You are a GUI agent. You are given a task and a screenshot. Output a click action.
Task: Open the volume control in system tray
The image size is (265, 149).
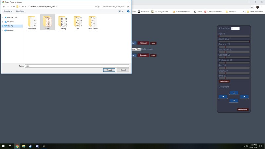pyautogui.click(x=247, y=146)
